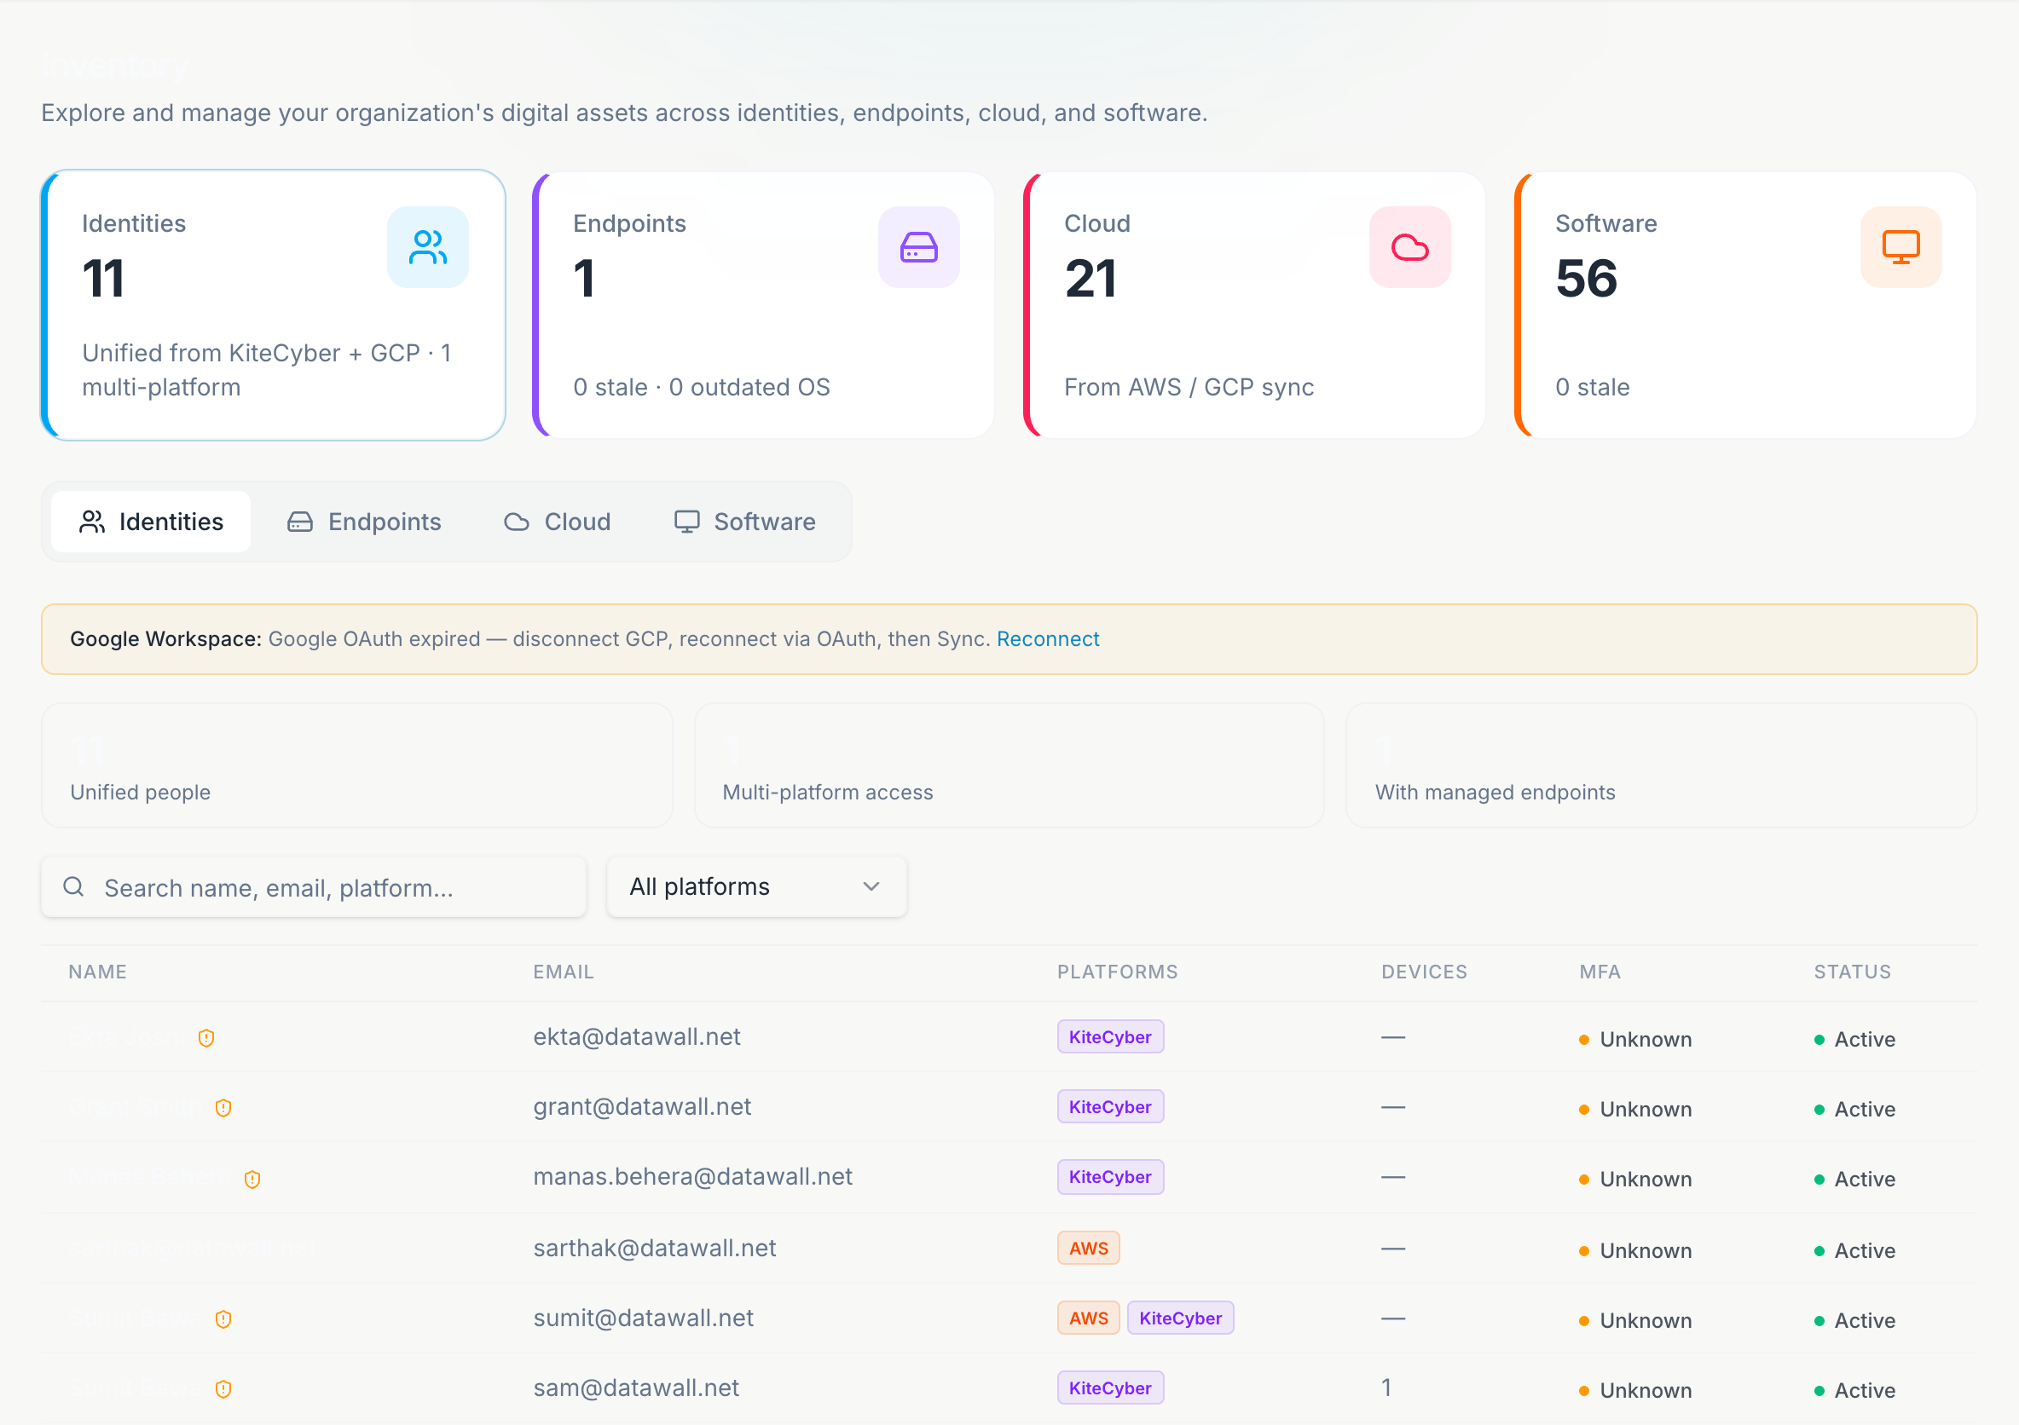Click Active status in sam@datawall.net row
Image resolution: width=2019 pixels, height=1425 pixels.
coord(1854,1391)
